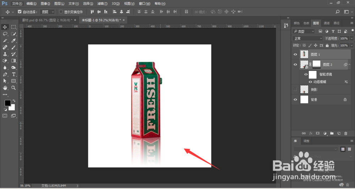This screenshot has width=355, height=189.
Task: Uncheck the 自动选择 checkbox
Action: (x=20, y=12)
